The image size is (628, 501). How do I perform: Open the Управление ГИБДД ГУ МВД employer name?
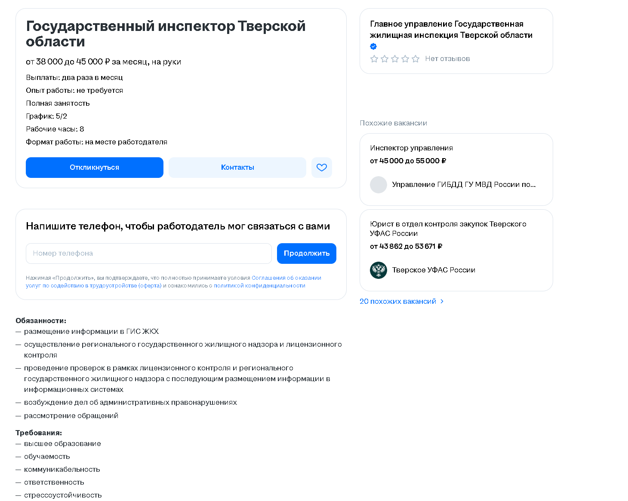coord(464,185)
